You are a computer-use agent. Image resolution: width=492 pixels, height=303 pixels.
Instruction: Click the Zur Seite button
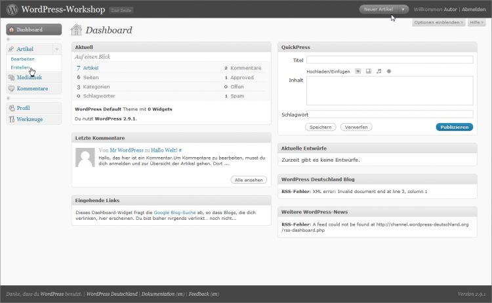coord(121,10)
